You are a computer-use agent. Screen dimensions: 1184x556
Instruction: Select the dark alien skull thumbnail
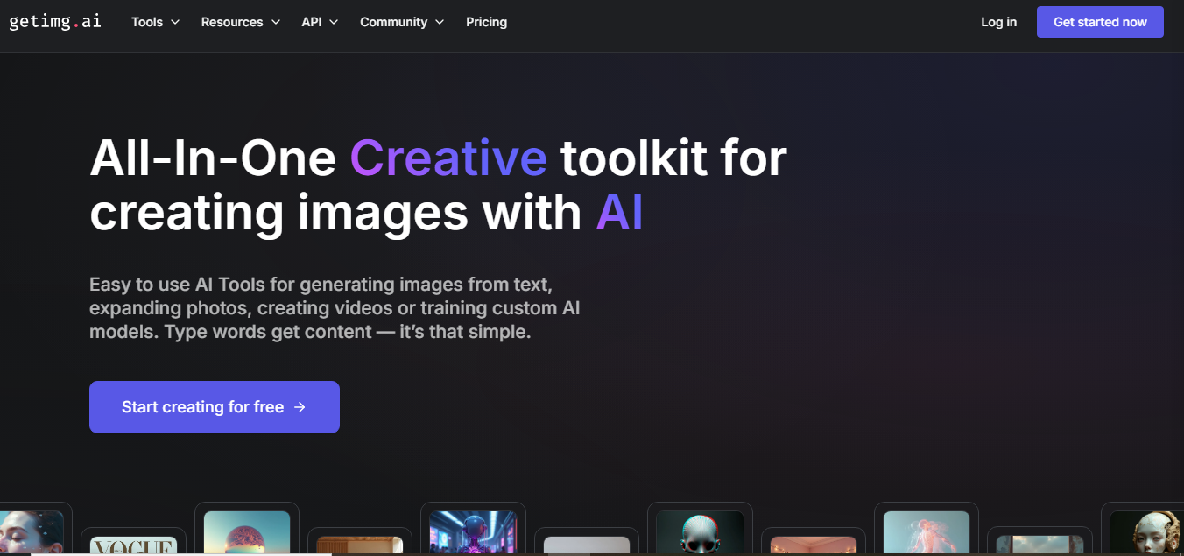tap(700, 533)
